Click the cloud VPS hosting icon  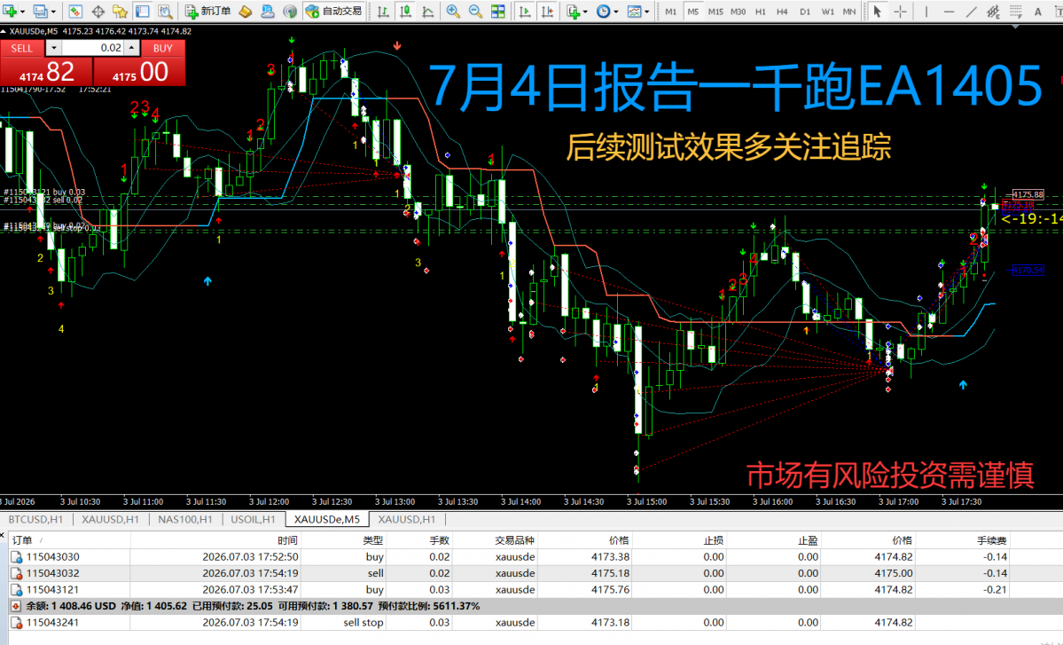pyautogui.click(x=268, y=11)
